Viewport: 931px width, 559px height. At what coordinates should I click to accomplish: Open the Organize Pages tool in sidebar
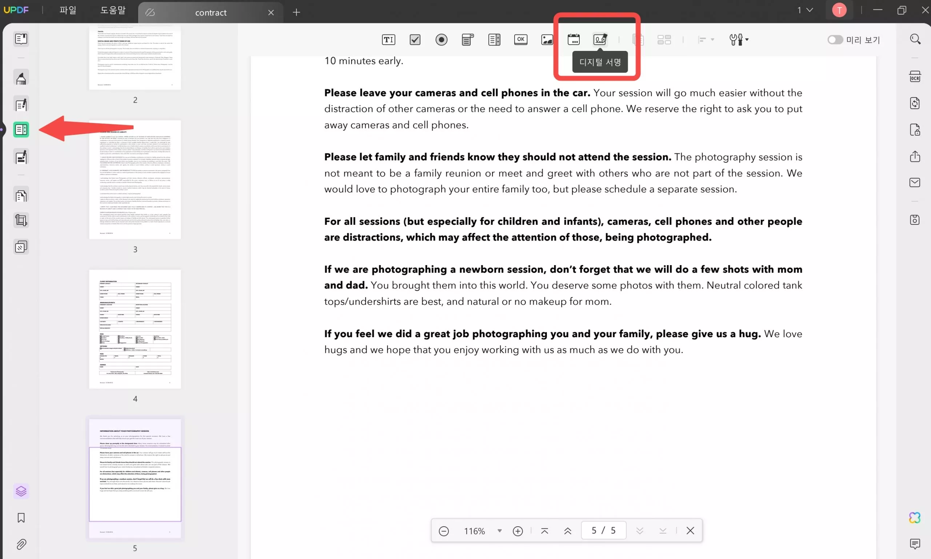click(x=21, y=196)
